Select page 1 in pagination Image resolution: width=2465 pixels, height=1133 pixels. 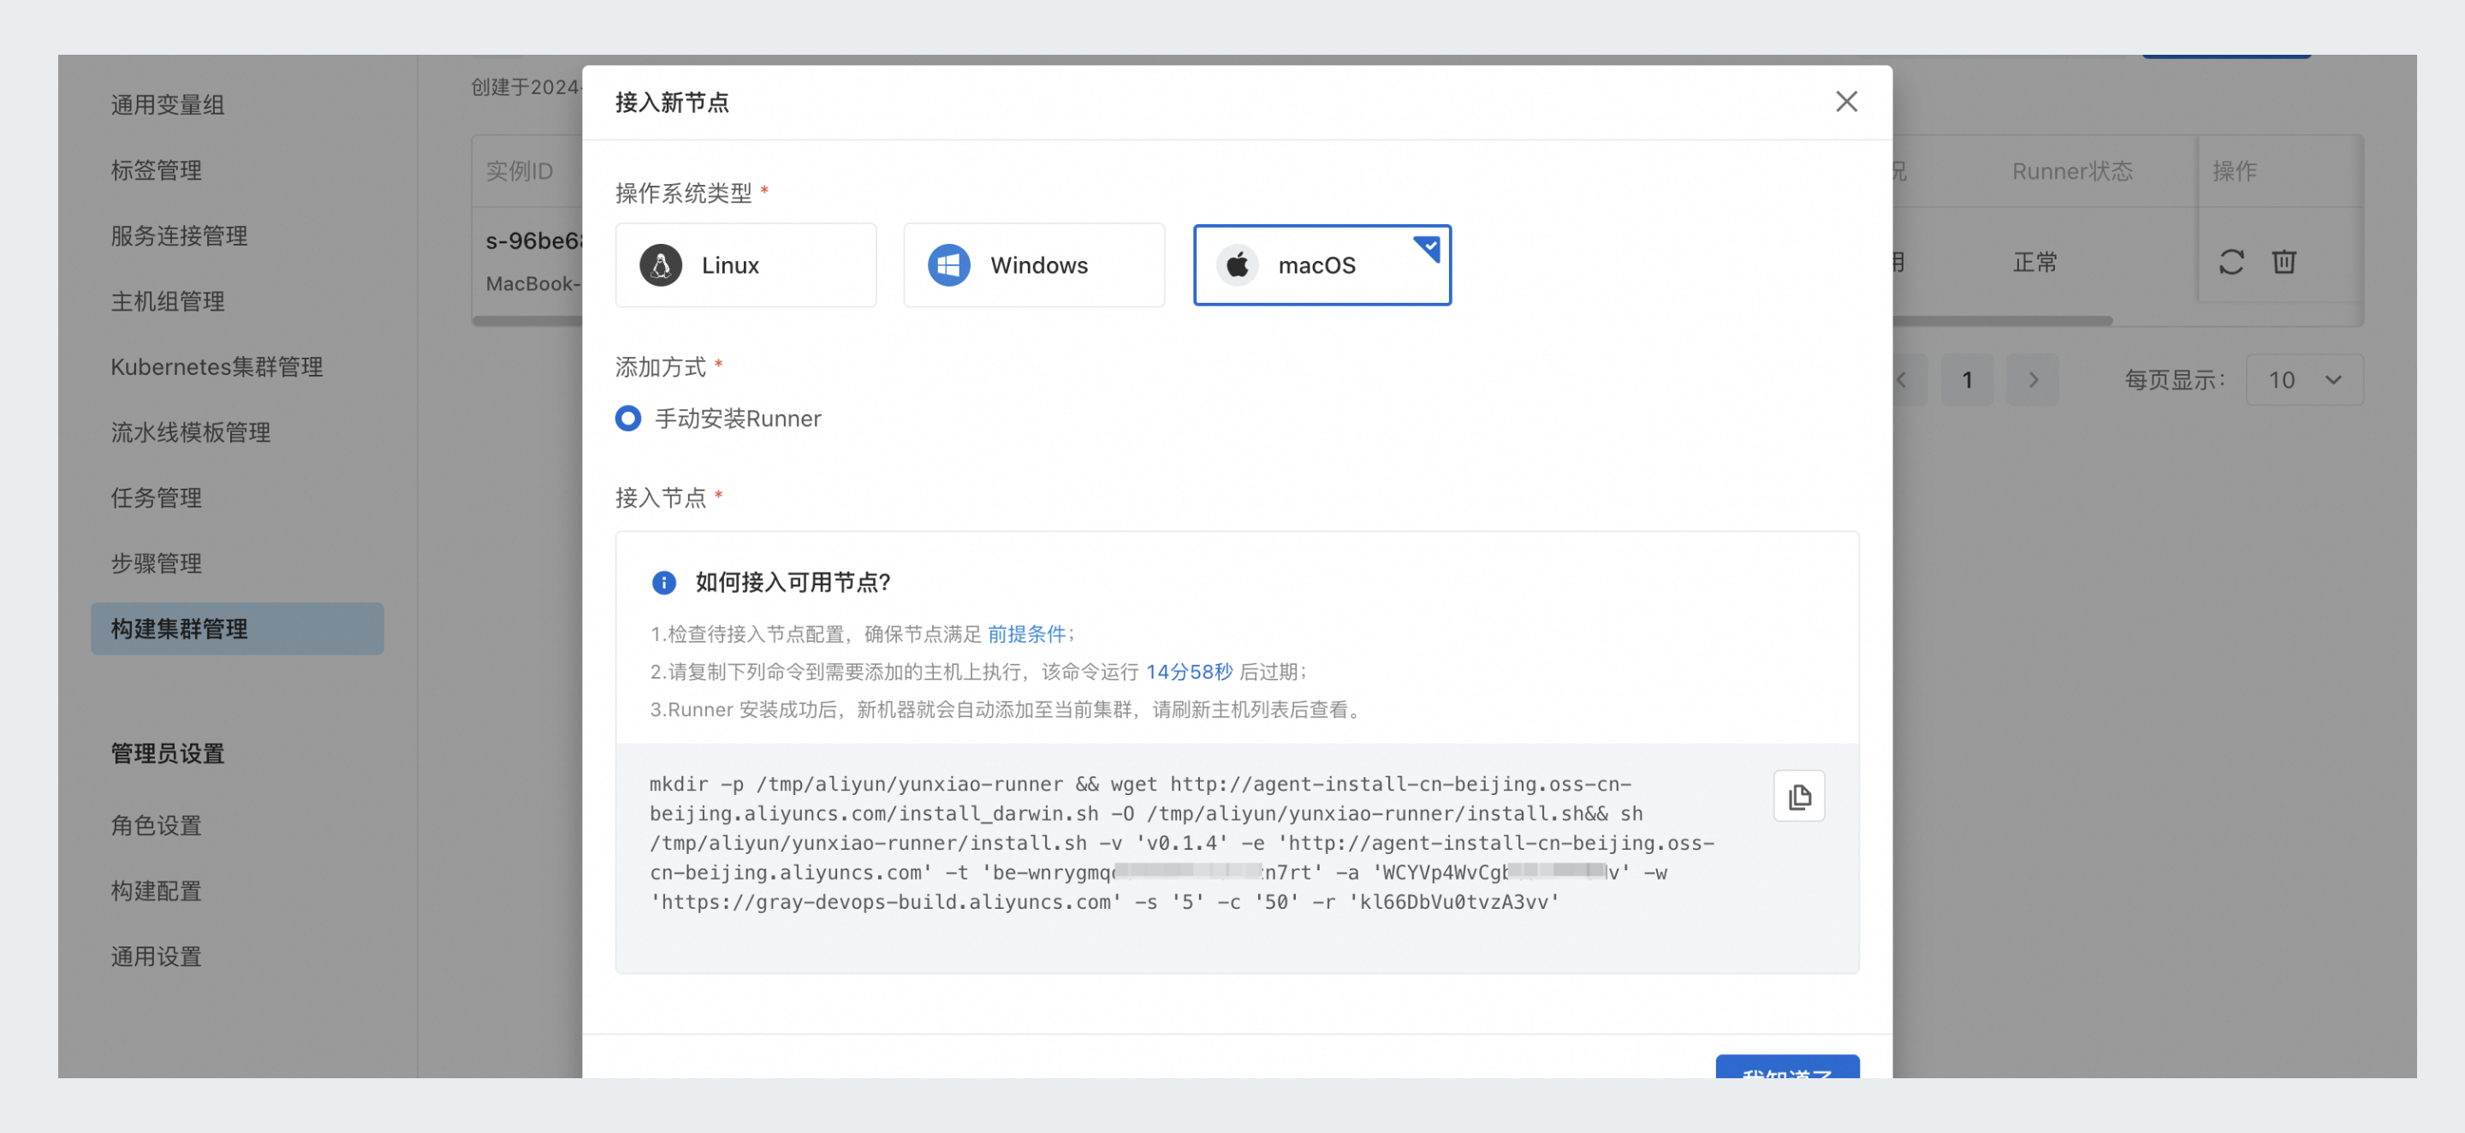pyautogui.click(x=1967, y=380)
